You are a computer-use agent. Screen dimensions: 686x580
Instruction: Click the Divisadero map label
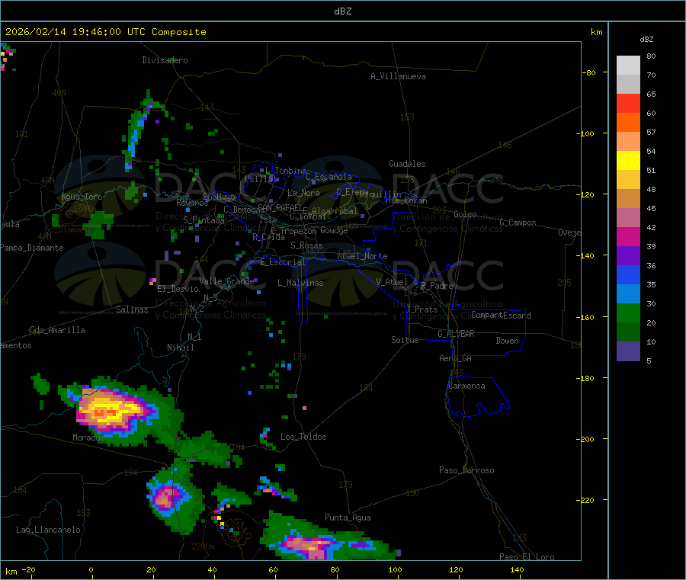(x=165, y=60)
